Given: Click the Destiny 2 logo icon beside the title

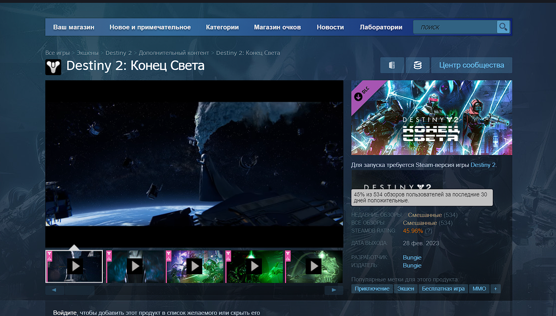Looking at the screenshot, I should (x=53, y=66).
